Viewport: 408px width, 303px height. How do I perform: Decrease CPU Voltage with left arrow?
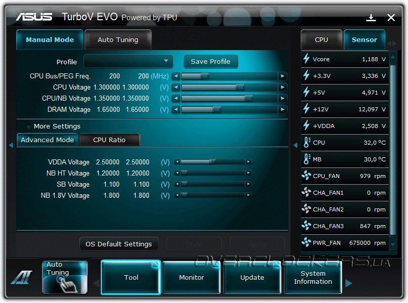(176, 87)
